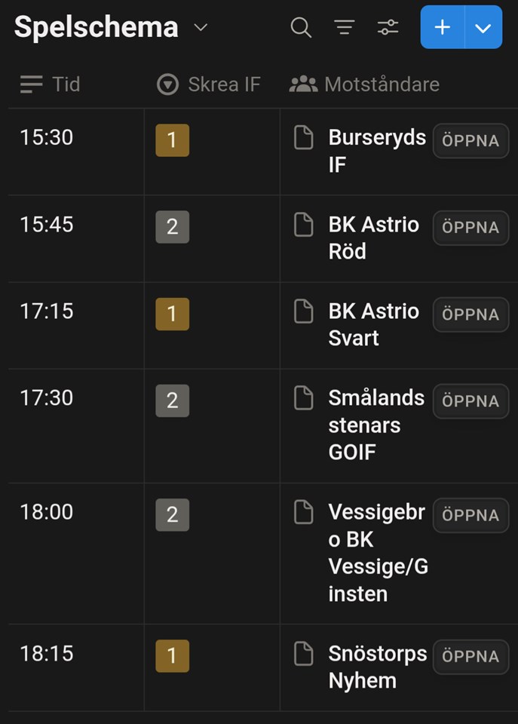
Task: Open the Skrea IF column header
Action: pyautogui.click(x=209, y=84)
